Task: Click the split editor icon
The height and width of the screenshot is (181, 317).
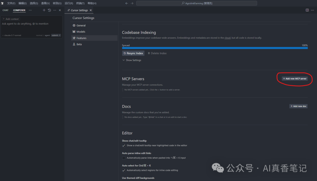Action: tap(307, 10)
